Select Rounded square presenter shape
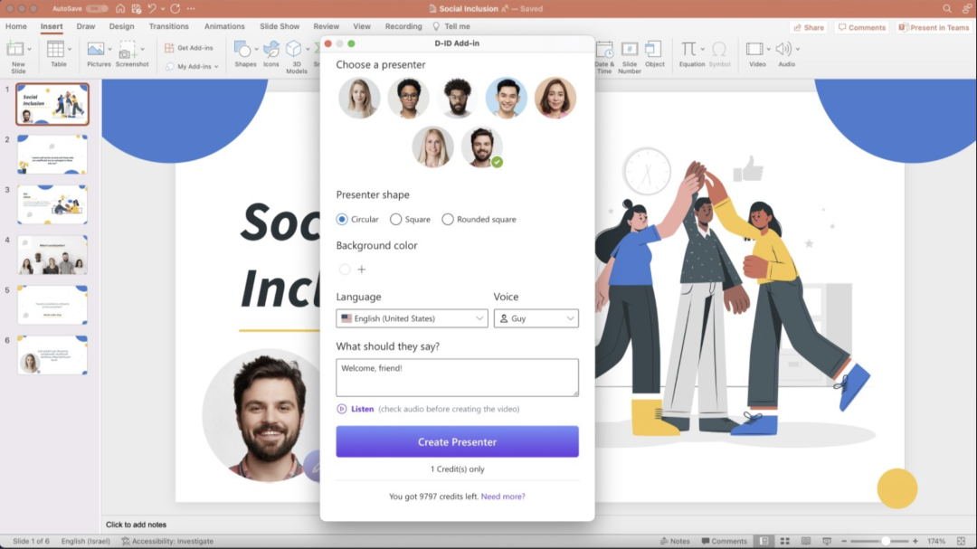The height and width of the screenshot is (549, 977). tap(448, 220)
